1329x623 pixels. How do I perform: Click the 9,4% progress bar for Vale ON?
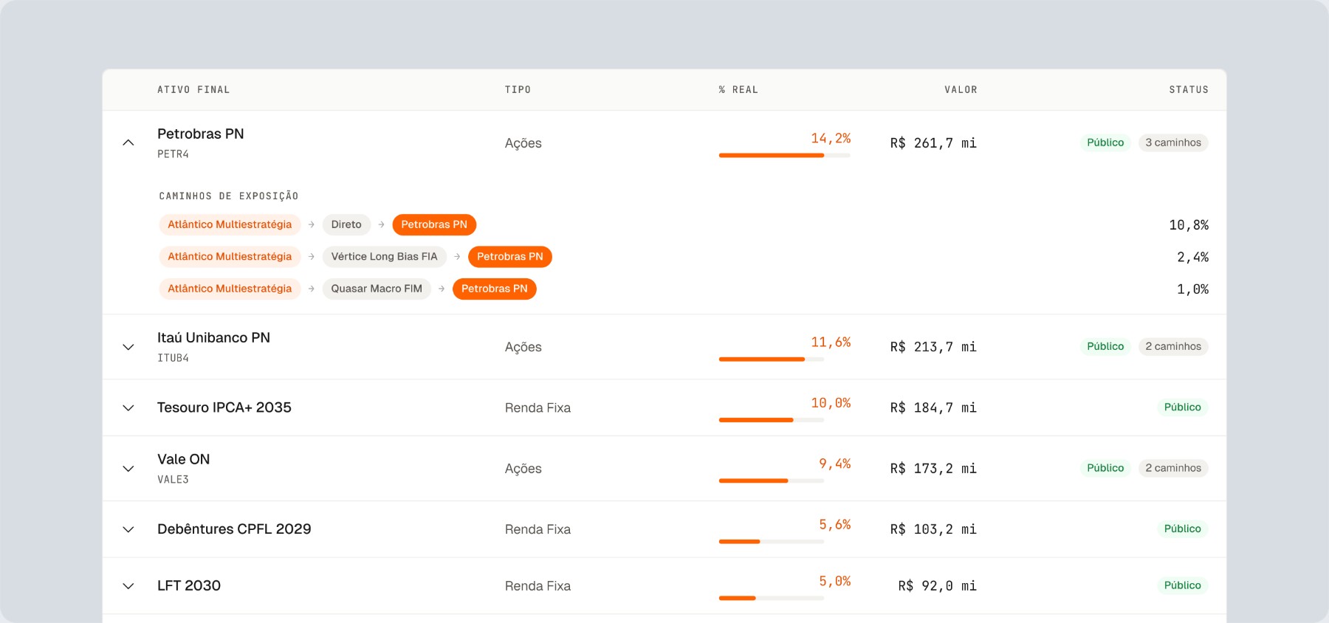[x=772, y=481]
